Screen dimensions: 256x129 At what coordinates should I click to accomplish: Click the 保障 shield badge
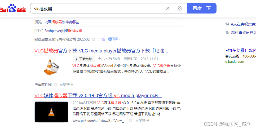click(114, 39)
